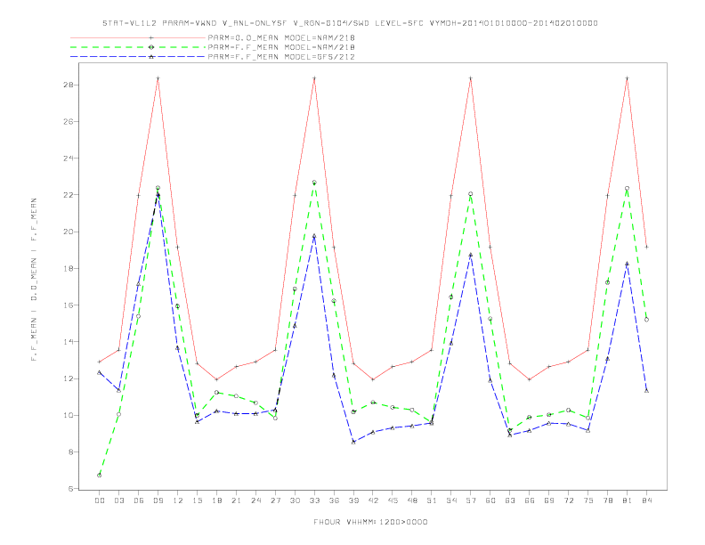Image resolution: width=705 pixels, height=545 pixels.
Task: Click the vertical y-axis title F.F_MEAN | O.O_MEAN | F.F_MEAN
Action: click(x=34, y=280)
